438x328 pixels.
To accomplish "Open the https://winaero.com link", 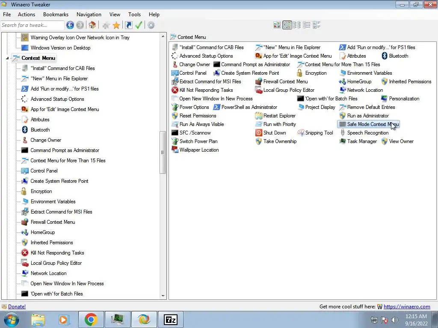I will 407,307.
